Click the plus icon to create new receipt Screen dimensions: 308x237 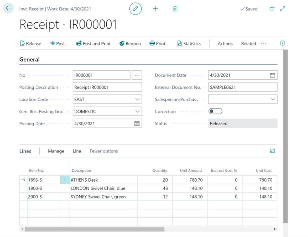[x=156, y=9]
